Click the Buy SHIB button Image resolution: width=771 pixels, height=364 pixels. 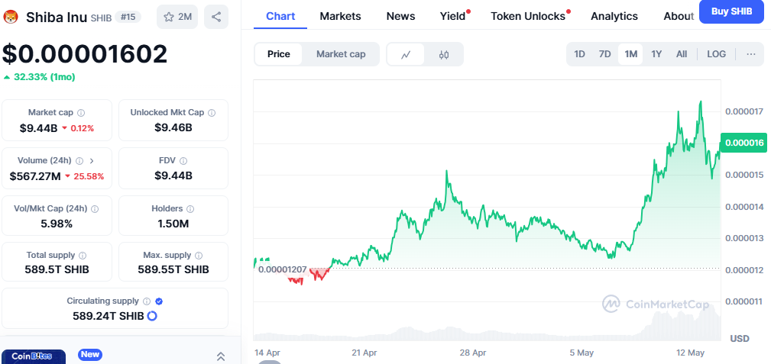click(731, 11)
